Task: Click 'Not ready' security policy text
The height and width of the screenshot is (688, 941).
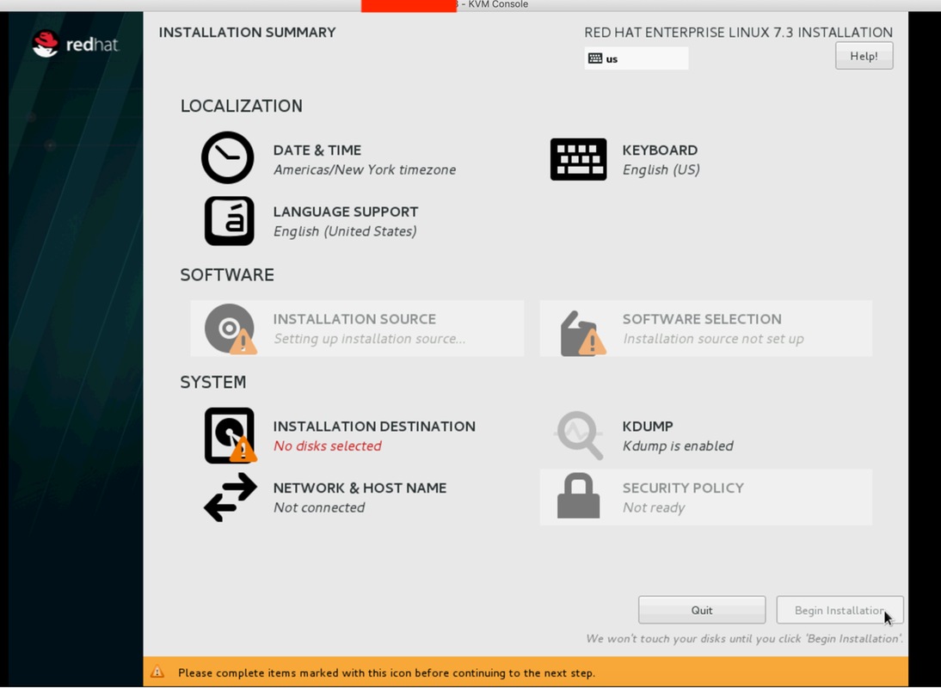Action: 654,508
